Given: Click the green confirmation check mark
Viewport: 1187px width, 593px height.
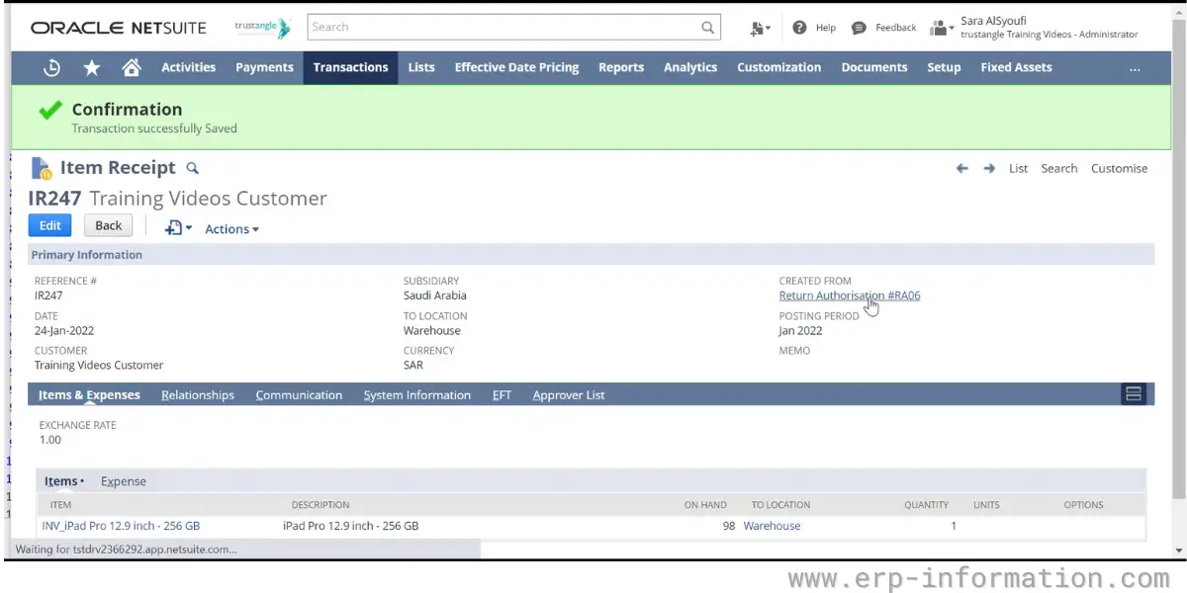Looking at the screenshot, I should click(x=50, y=111).
